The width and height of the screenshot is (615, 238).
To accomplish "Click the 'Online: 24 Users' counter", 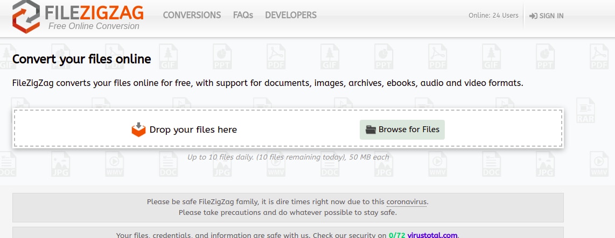I will (493, 15).
